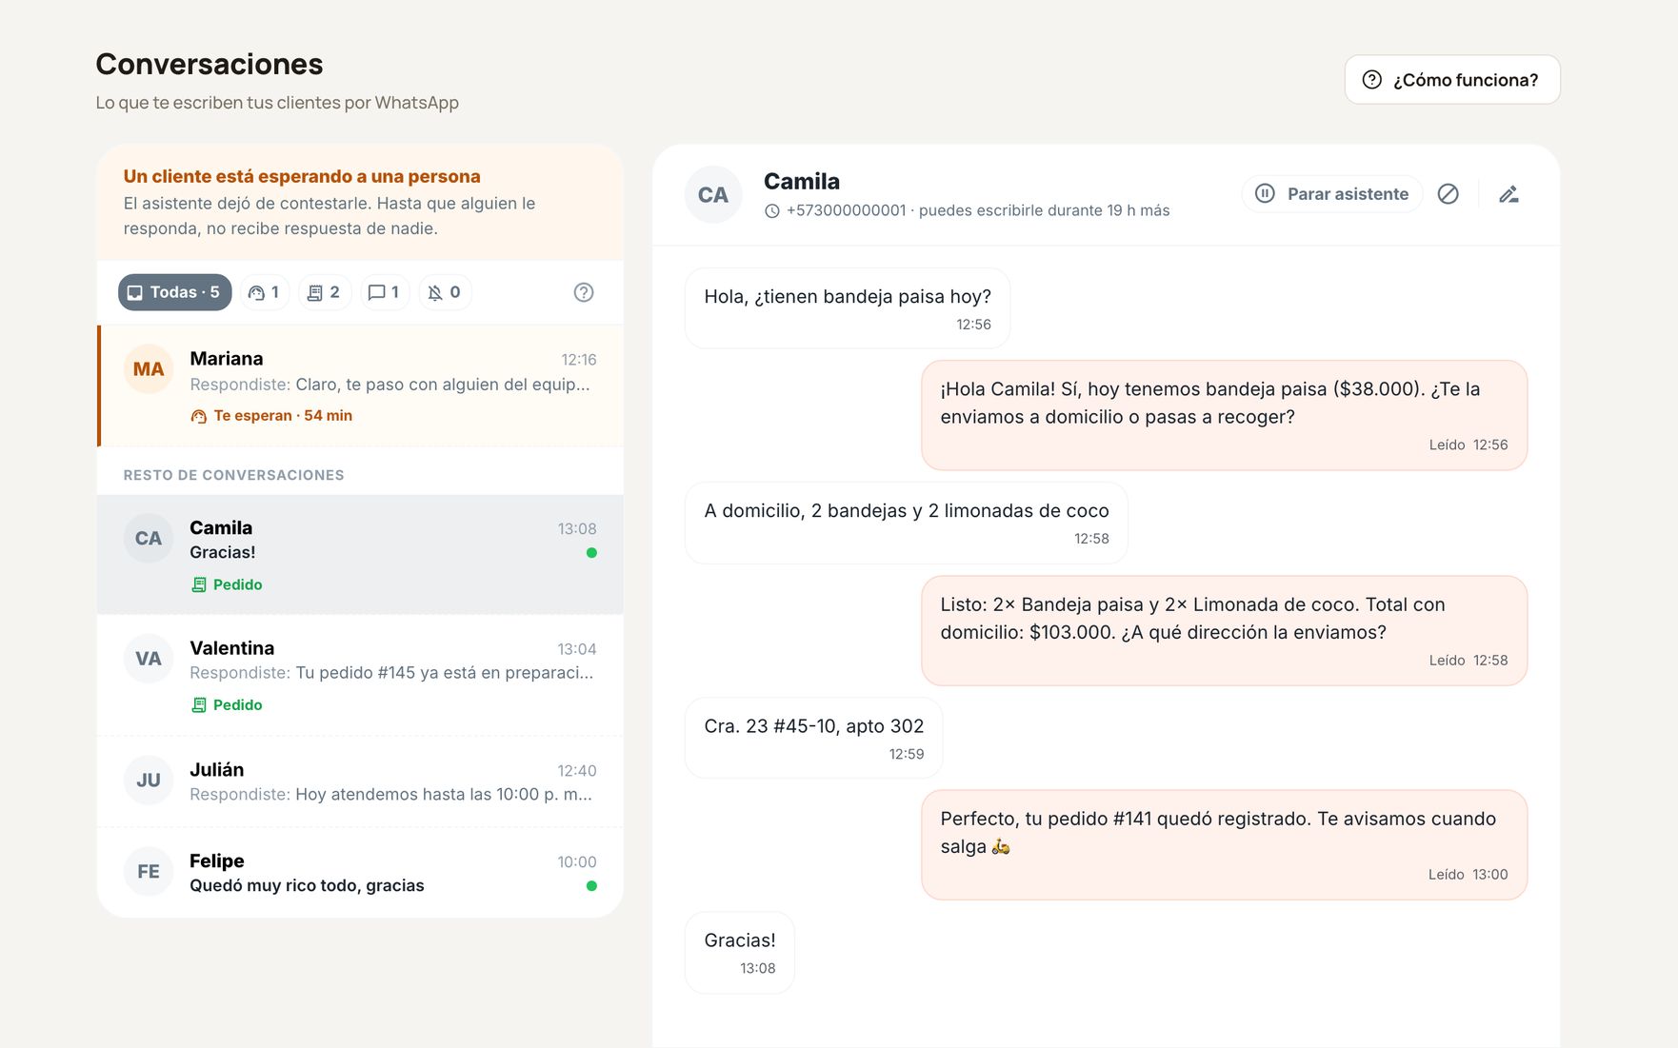The height and width of the screenshot is (1048, 1678).
Task: Click the RESTO DE CONVERSACIONES section label
Action: tap(234, 475)
